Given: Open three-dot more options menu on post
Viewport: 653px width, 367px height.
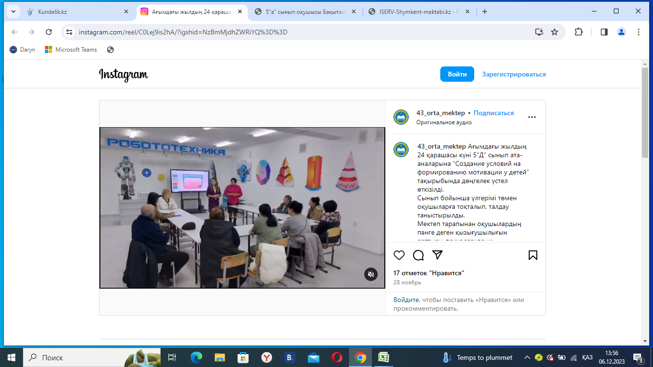Looking at the screenshot, I should point(532,117).
